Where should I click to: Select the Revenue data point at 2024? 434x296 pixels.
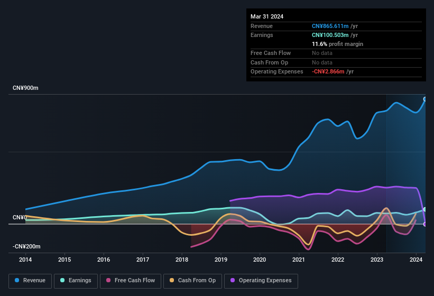point(425,99)
